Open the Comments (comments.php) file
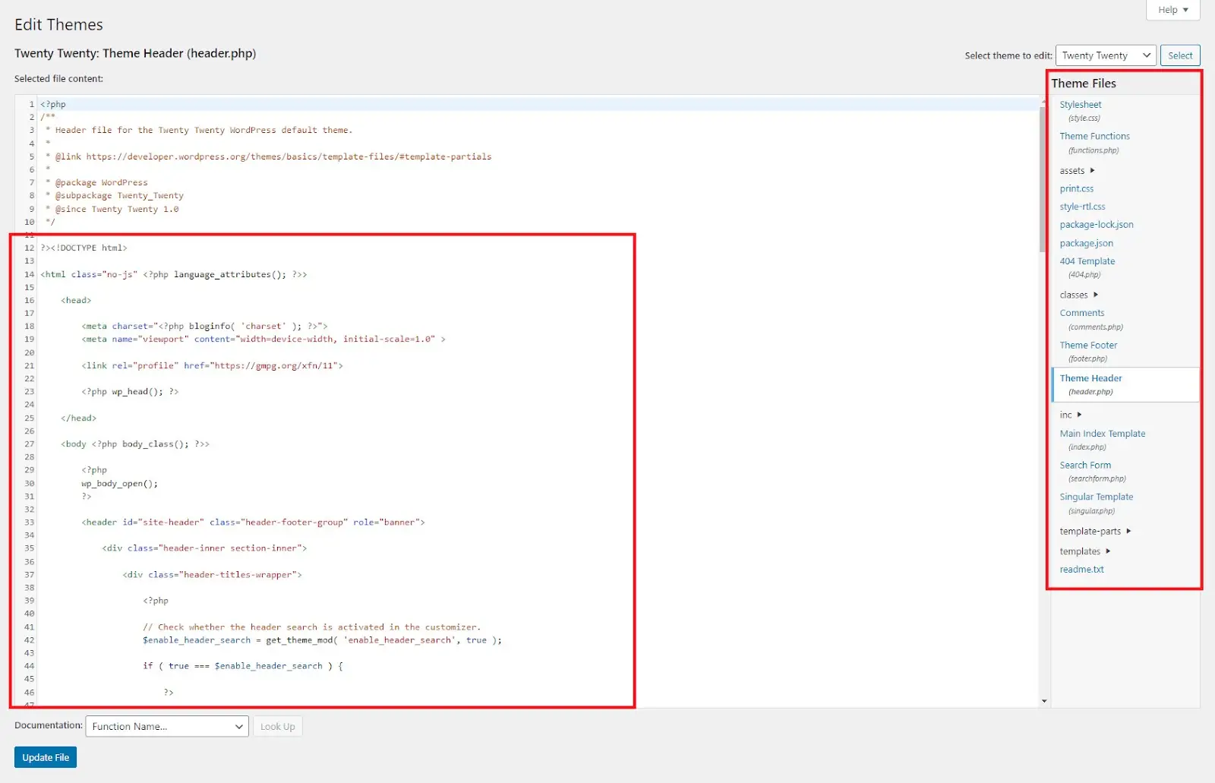The image size is (1215, 783). [x=1081, y=312]
